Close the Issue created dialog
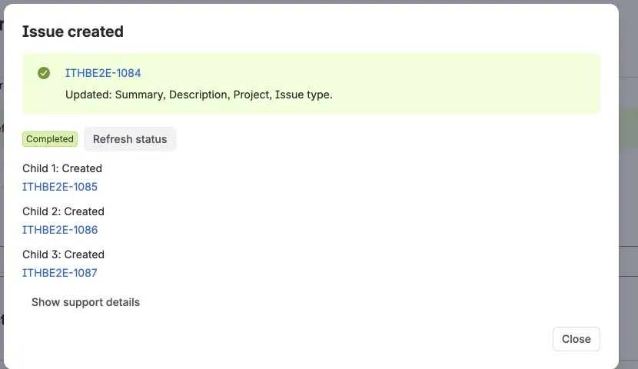This screenshot has width=638, height=369. click(577, 339)
